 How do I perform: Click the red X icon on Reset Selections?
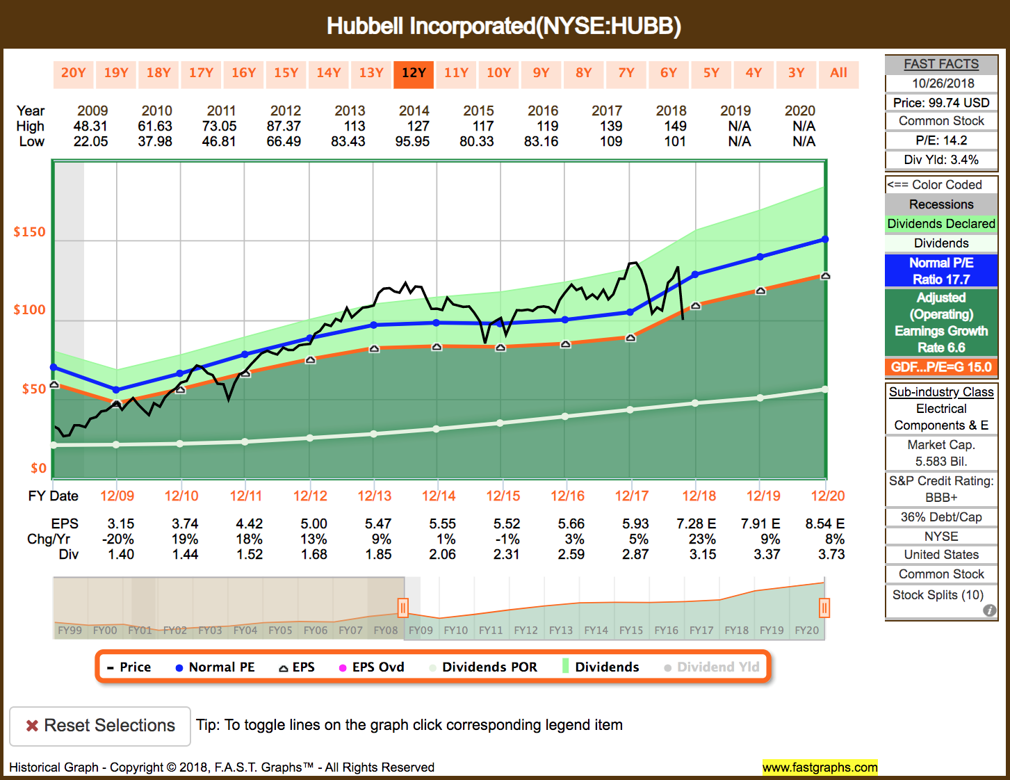tap(31, 726)
